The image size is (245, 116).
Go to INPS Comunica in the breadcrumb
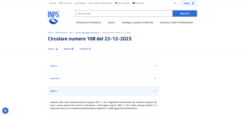[61, 33]
